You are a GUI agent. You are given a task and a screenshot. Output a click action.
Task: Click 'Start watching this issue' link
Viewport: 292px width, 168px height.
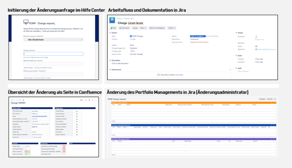click(267, 49)
